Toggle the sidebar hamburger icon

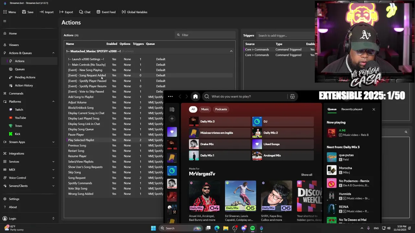5,21
